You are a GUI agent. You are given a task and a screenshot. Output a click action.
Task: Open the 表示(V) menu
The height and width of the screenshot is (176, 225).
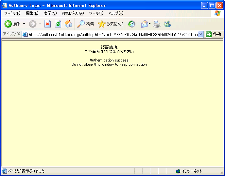pos(50,13)
